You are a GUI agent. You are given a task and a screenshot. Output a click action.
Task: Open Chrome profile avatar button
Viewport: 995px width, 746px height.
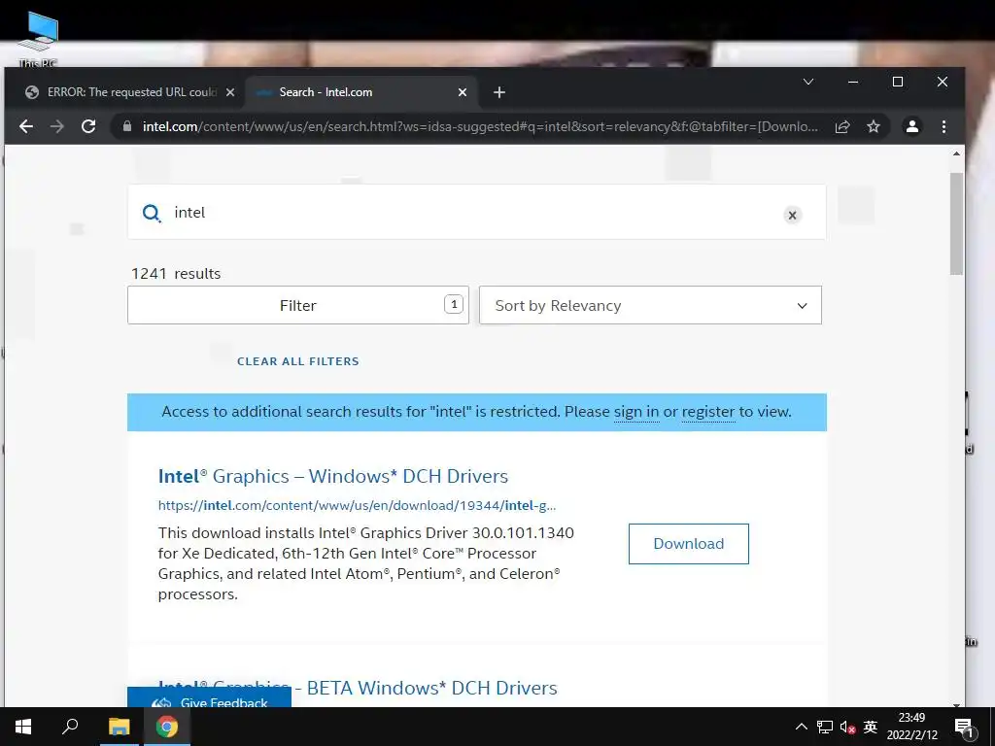pyautogui.click(x=911, y=126)
